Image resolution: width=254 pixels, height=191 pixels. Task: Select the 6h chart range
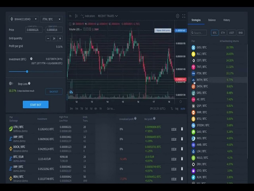coord(96,108)
